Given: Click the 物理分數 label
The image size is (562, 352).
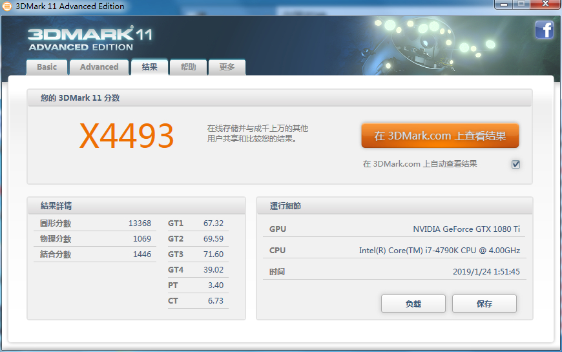Looking at the screenshot, I should (56, 239).
